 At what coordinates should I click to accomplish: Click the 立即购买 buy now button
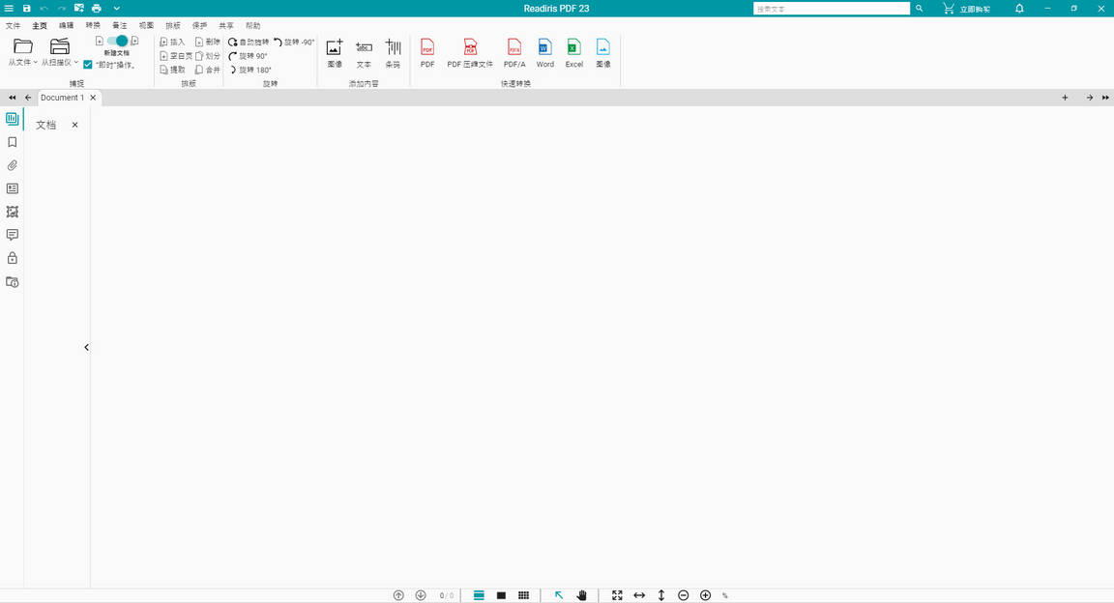coord(967,9)
